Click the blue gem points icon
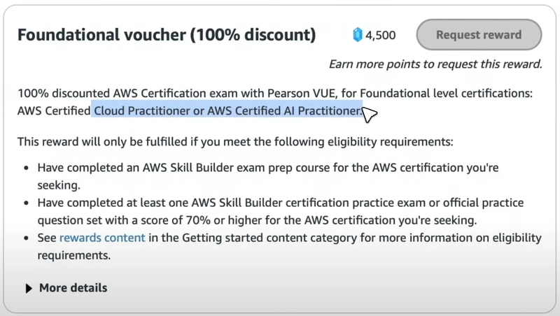 357,35
